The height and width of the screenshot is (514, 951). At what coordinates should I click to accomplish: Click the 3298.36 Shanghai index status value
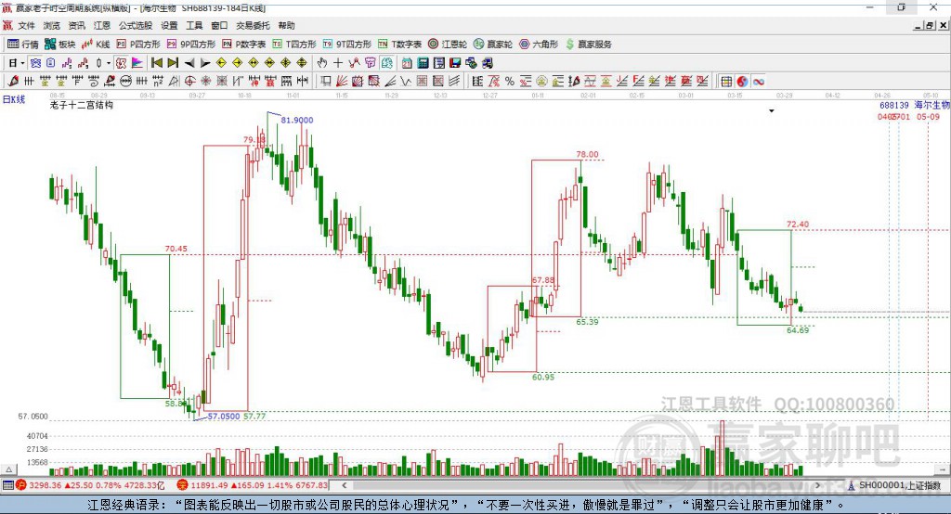45,485
